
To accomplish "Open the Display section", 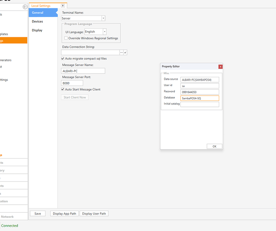I will [x=37, y=30].
